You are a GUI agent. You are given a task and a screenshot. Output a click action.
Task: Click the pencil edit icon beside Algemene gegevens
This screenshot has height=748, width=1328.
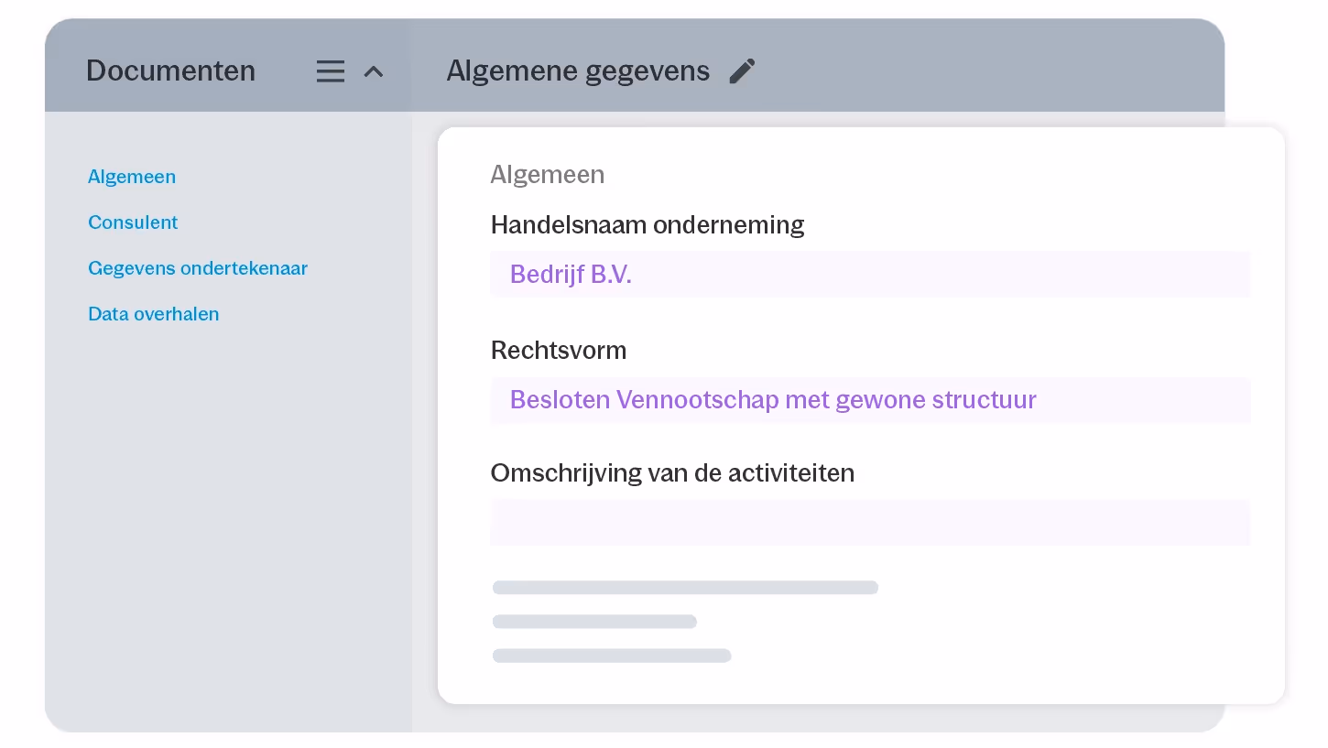pos(742,71)
